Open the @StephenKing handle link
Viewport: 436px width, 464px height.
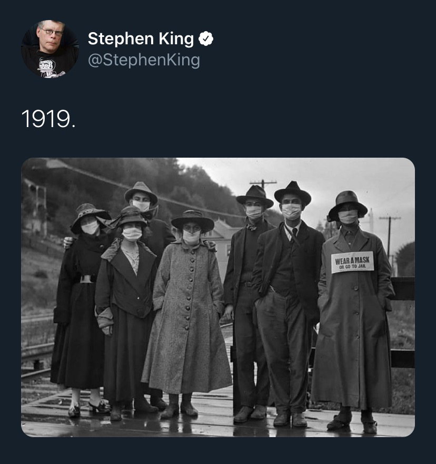(144, 60)
